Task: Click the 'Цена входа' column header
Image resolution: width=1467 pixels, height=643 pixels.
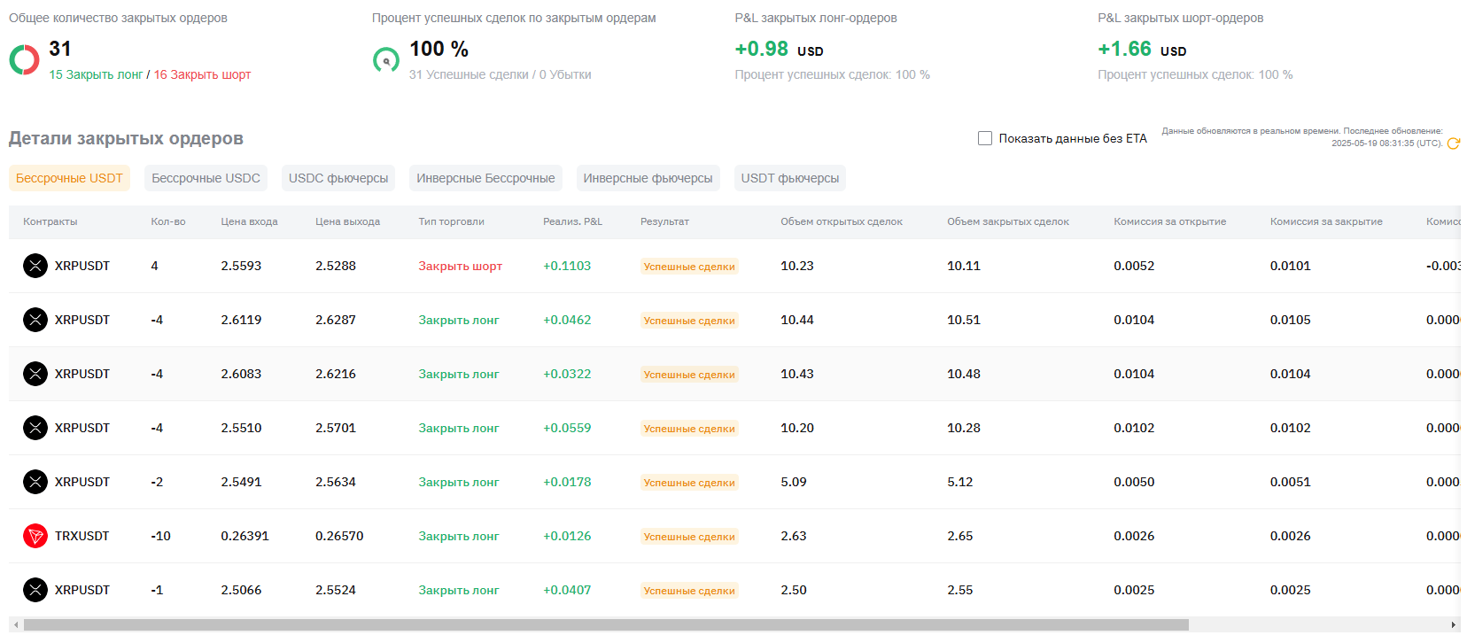Action: [249, 221]
